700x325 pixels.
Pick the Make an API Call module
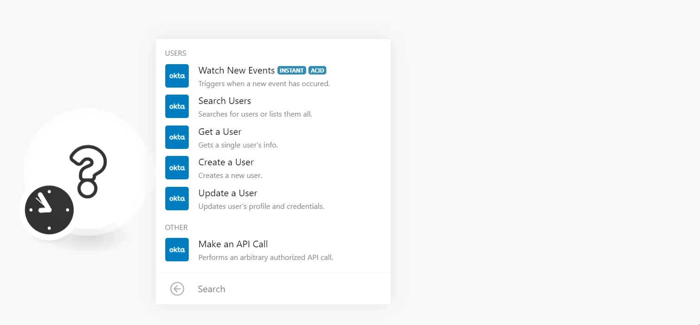[x=273, y=250]
